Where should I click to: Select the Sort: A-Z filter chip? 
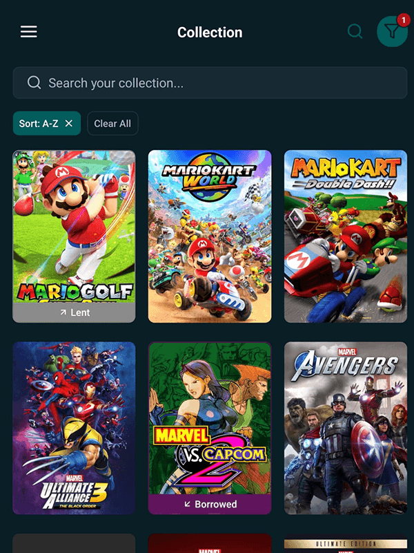pyautogui.click(x=39, y=123)
